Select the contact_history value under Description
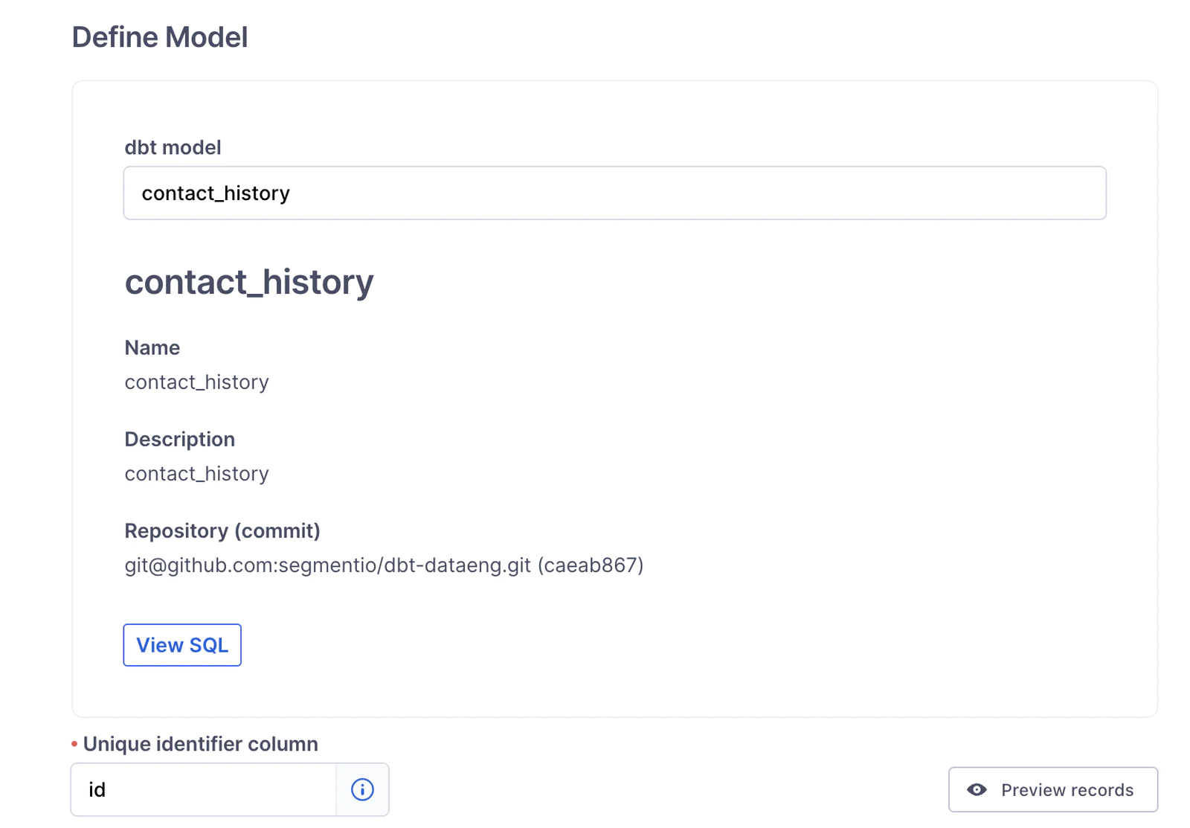The height and width of the screenshot is (828, 1190). 196,473
